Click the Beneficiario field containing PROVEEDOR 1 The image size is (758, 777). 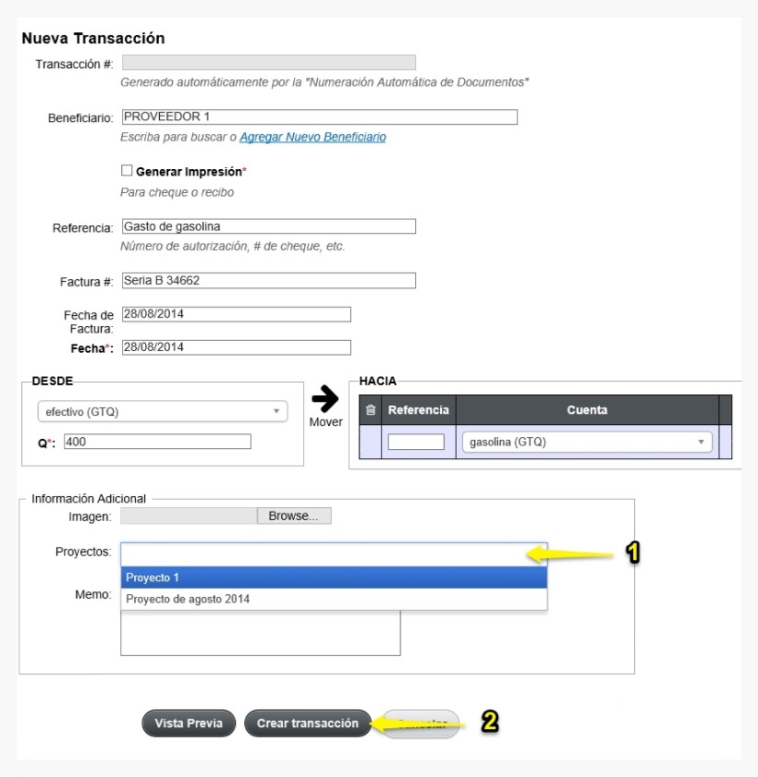tap(320, 117)
